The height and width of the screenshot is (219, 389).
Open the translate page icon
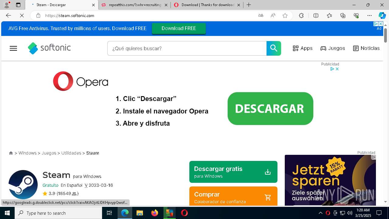click(260, 16)
